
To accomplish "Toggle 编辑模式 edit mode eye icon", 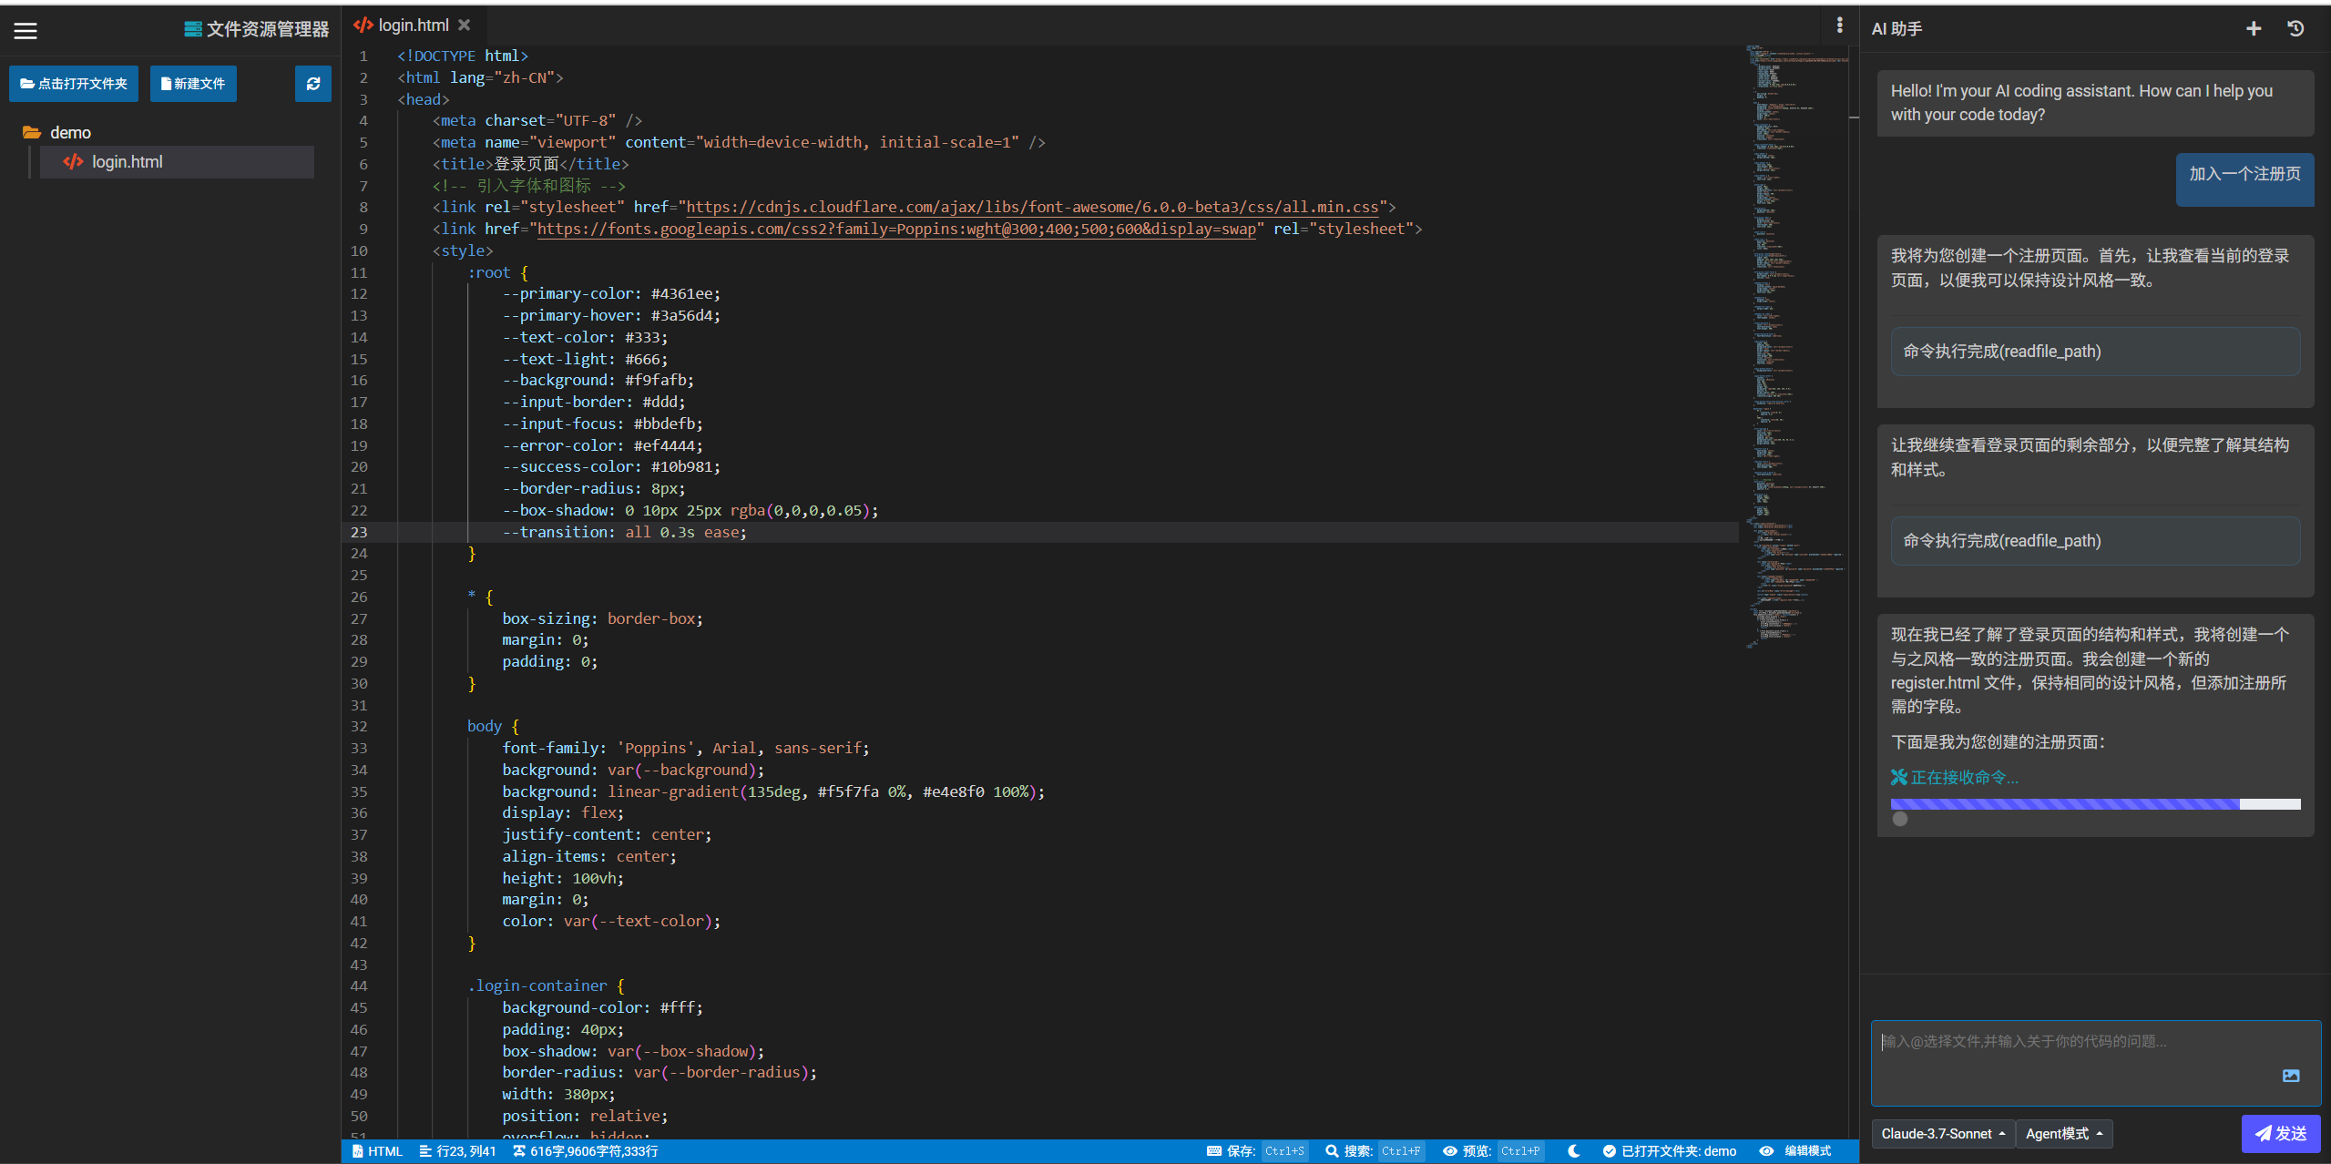I will pyautogui.click(x=1766, y=1152).
